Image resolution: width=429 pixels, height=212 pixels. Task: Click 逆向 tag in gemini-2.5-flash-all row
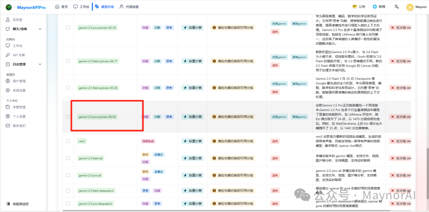tap(275, 158)
